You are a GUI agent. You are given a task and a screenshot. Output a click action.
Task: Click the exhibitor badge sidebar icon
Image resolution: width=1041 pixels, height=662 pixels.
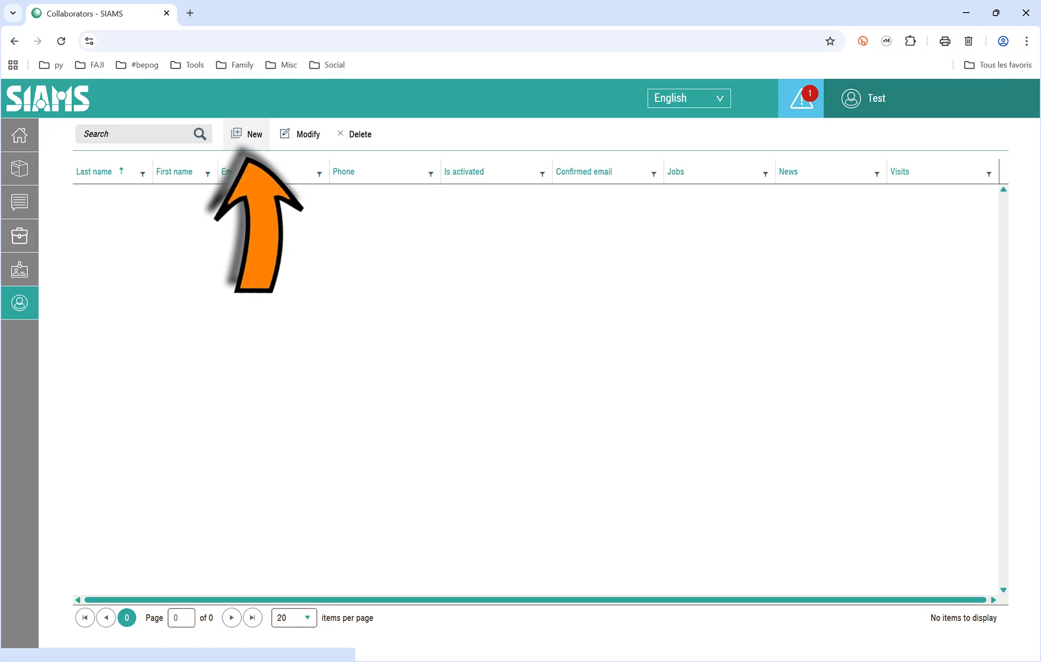coord(19,269)
